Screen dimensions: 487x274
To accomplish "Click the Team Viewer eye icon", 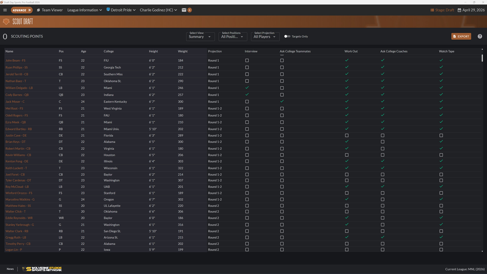I will 38,10.
